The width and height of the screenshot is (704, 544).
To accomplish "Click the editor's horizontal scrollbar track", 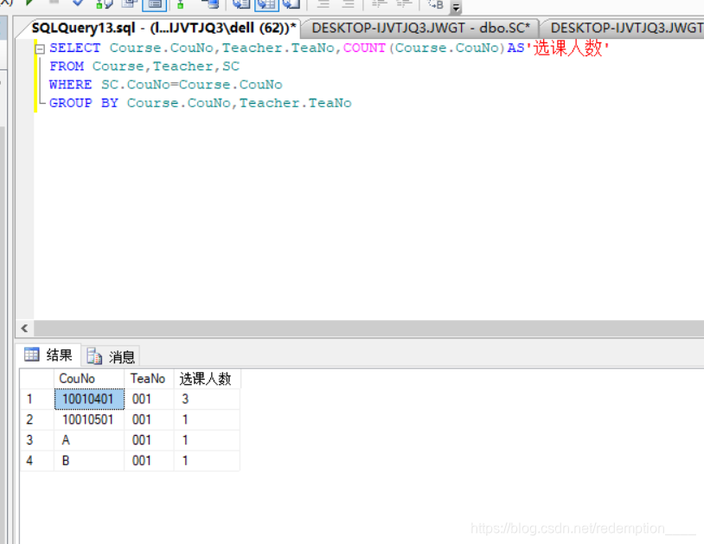I will click(x=368, y=329).
